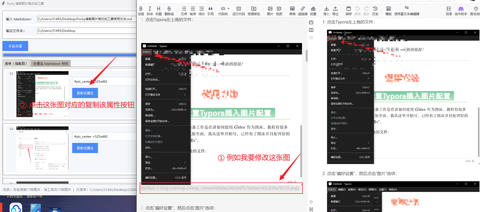Insert an image with 图片 icon
This screenshot has height=212, width=480.
click(x=270, y=11)
